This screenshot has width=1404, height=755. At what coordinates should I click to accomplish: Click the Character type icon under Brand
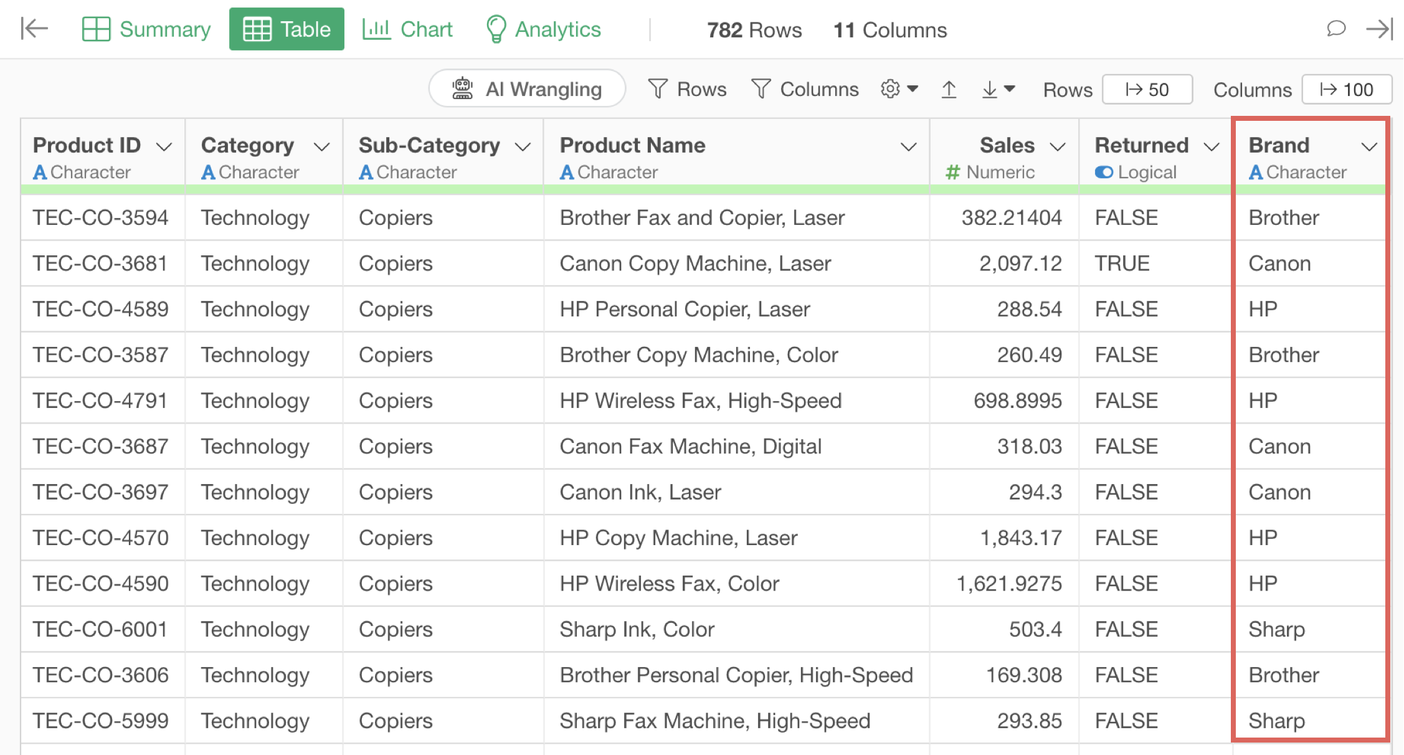[x=1256, y=173]
